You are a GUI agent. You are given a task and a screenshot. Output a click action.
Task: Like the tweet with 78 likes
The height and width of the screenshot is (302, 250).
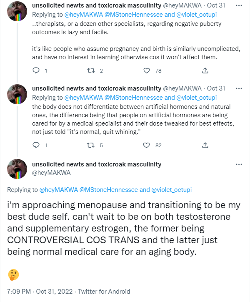(147, 70)
